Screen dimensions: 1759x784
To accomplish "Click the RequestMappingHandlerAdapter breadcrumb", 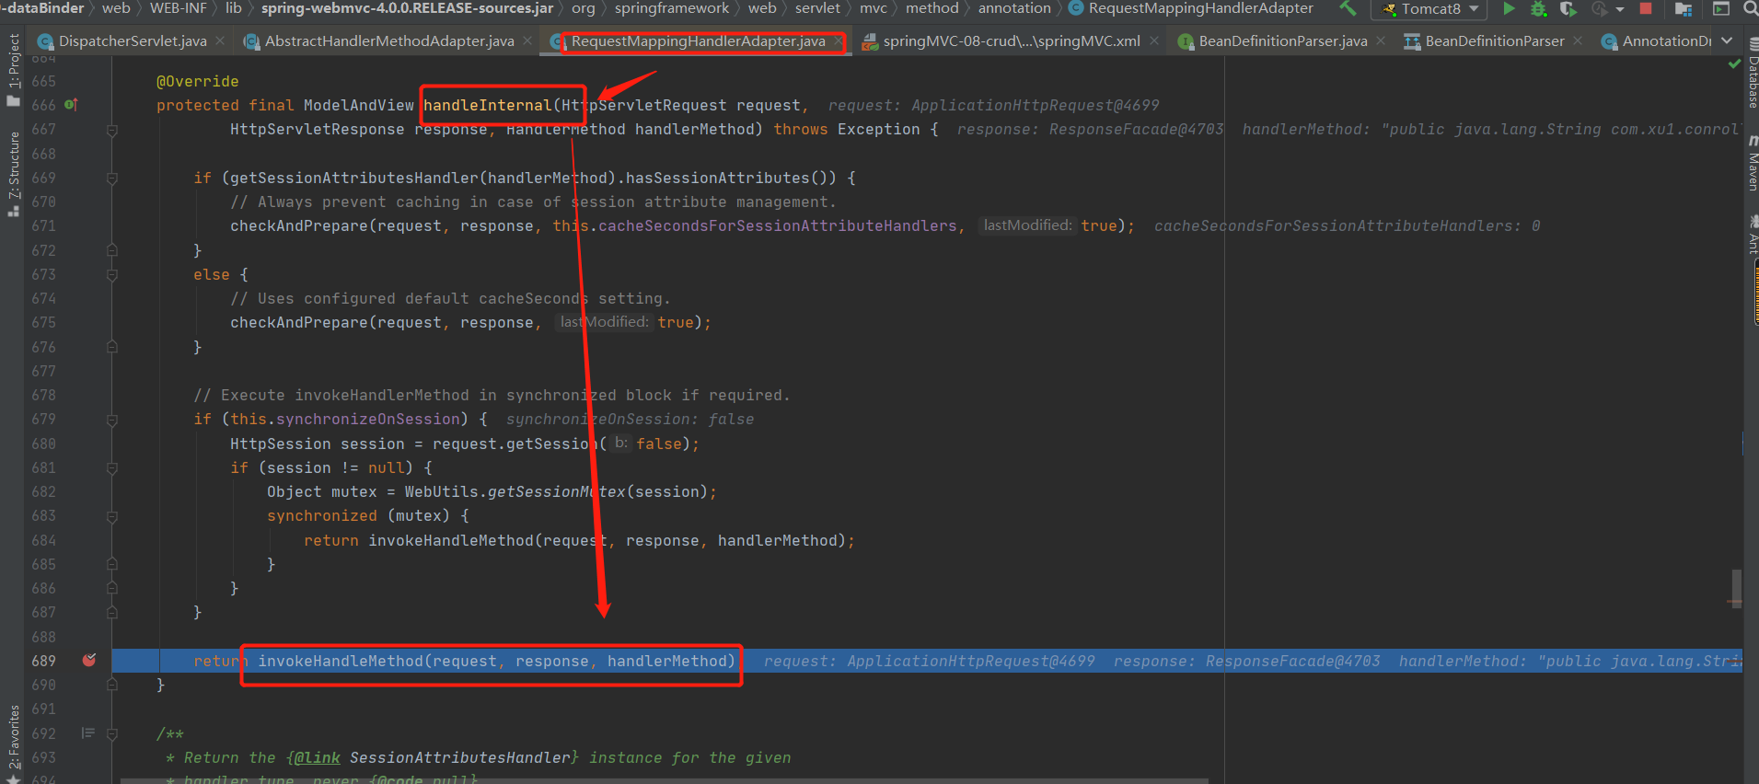I will 1190,8.
